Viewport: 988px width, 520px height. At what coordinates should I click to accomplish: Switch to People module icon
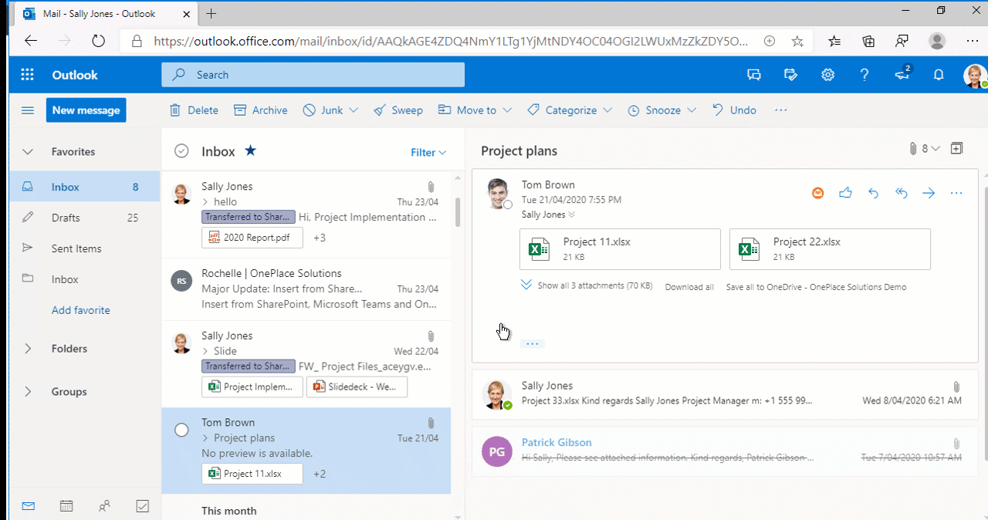click(x=104, y=506)
